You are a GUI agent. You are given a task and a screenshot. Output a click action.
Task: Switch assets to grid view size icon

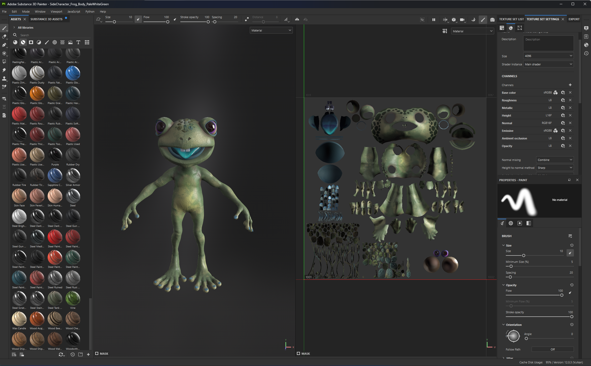87,42
